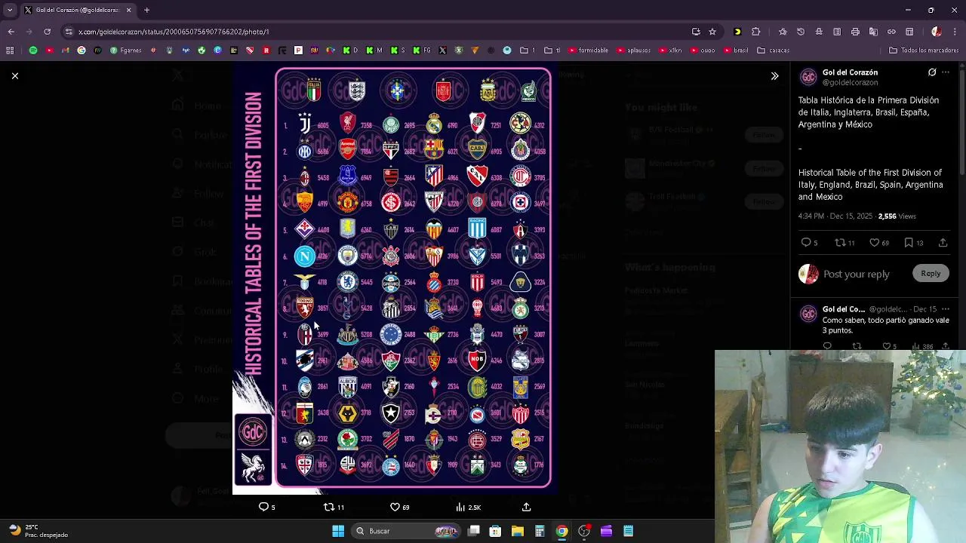Screen dimensions: 966x543
Task: Repost via the sidebar icon showing 11
Action: pos(844,243)
